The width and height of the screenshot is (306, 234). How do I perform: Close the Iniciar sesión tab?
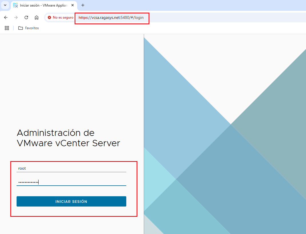tap(73, 5)
